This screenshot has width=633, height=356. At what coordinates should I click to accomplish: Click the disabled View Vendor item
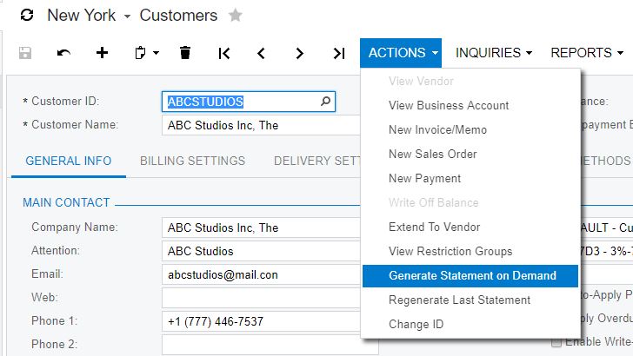coord(421,81)
